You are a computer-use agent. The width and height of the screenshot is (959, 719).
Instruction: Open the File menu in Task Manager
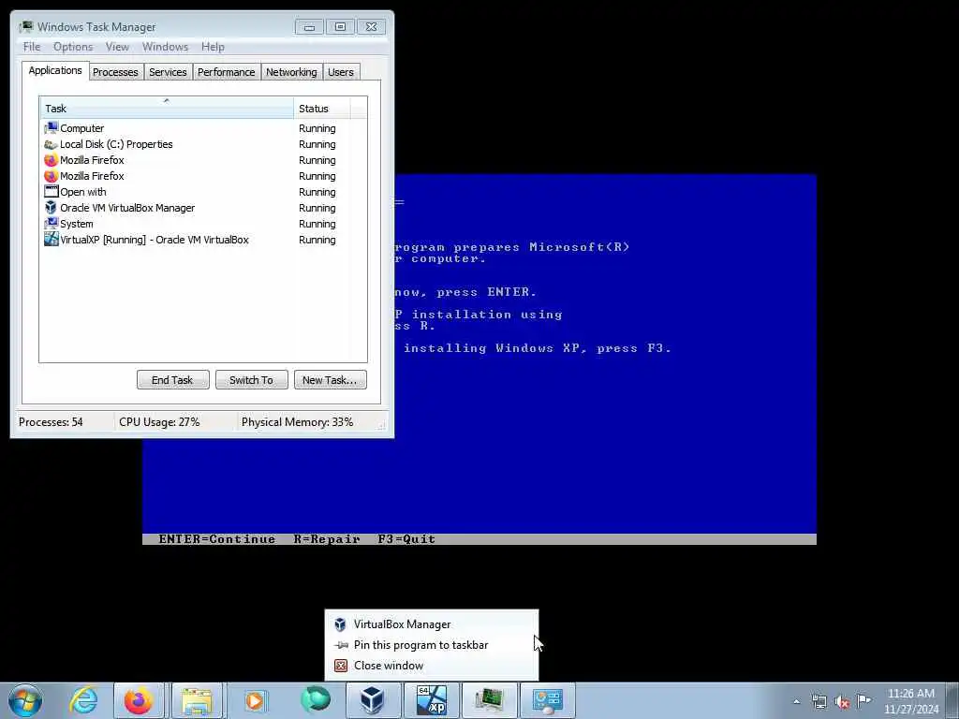[32, 47]
